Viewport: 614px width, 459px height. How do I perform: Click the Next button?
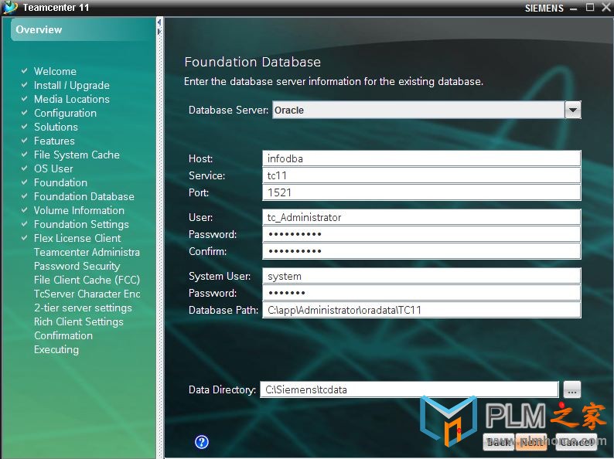click(x=531, y=442)
